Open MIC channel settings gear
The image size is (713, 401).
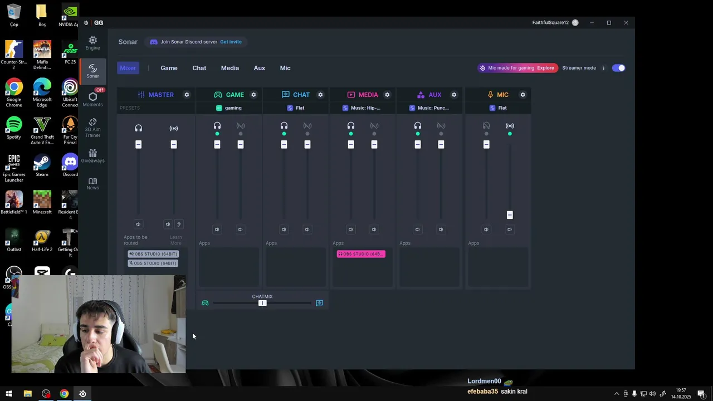click(522, 95)
